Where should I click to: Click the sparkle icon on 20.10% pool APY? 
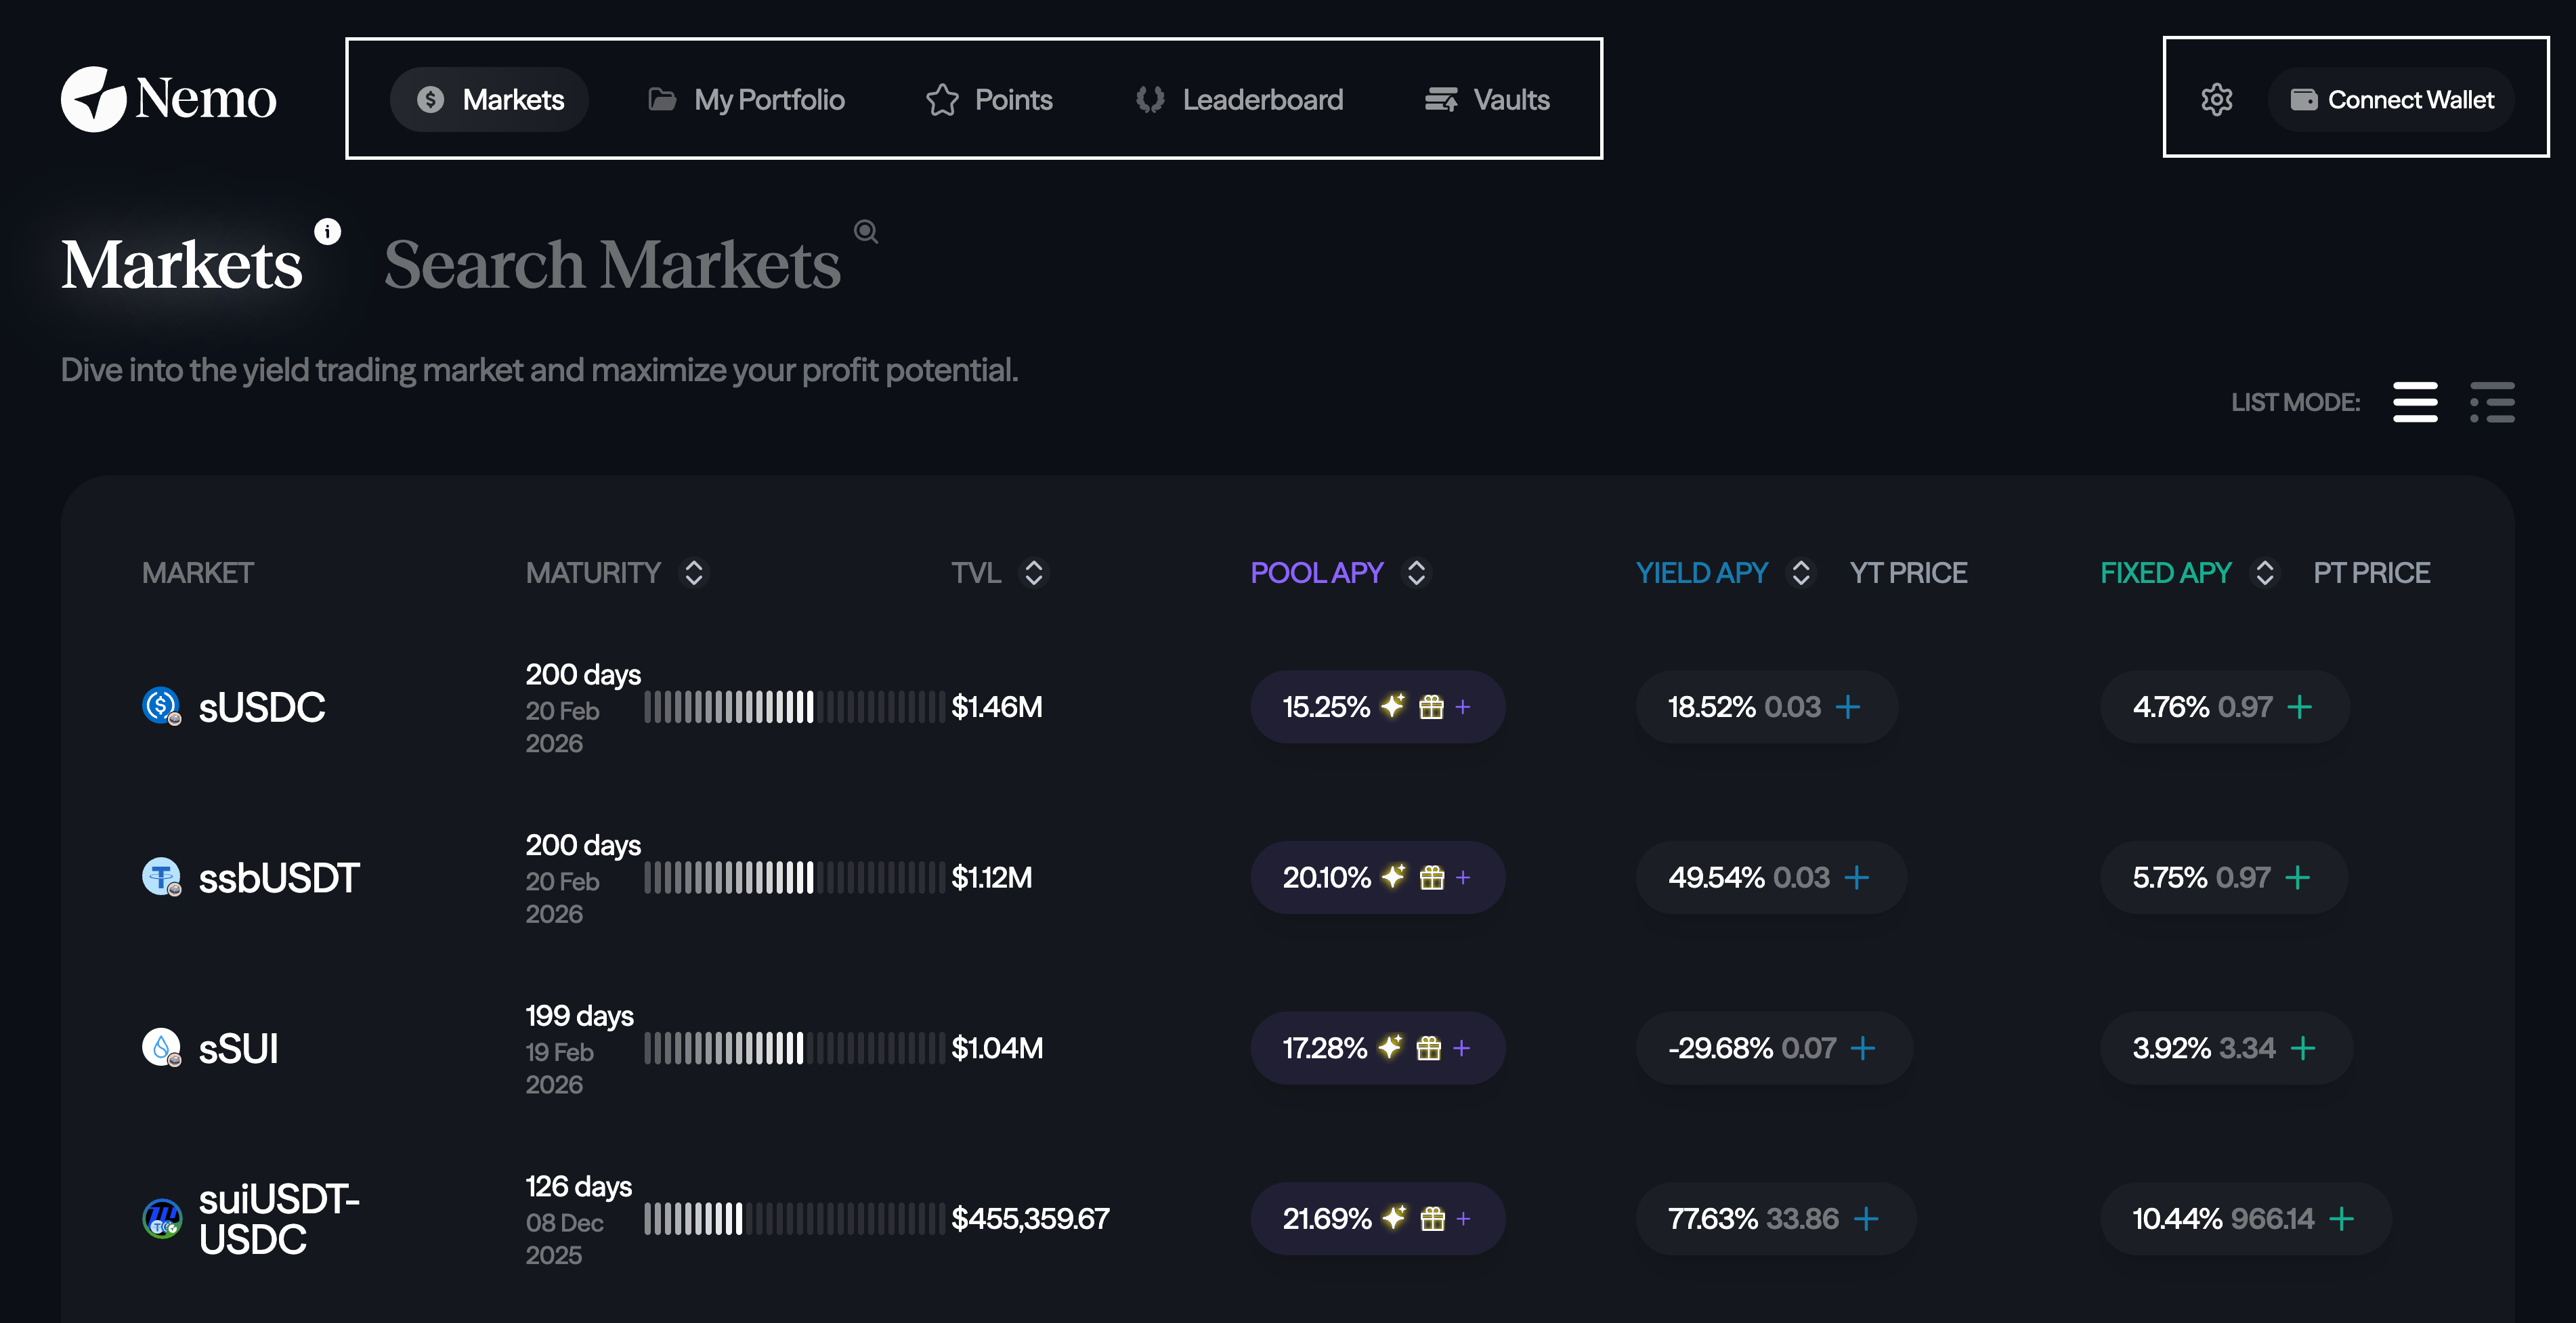1394,877
